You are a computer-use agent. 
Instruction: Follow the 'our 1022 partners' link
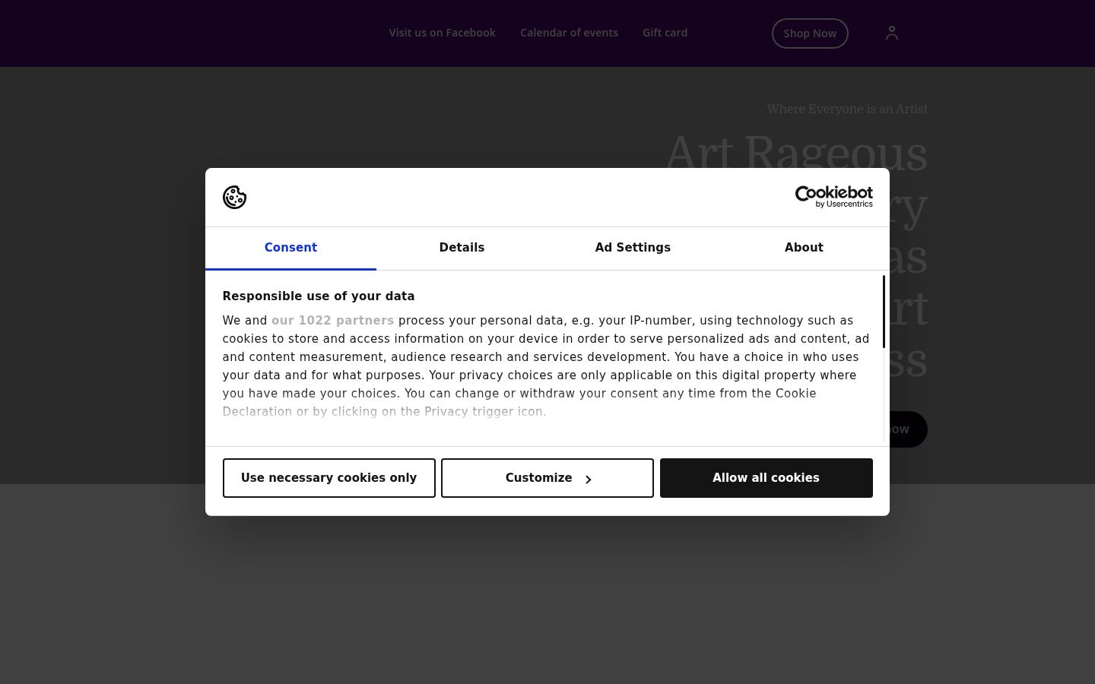[332, 321]
